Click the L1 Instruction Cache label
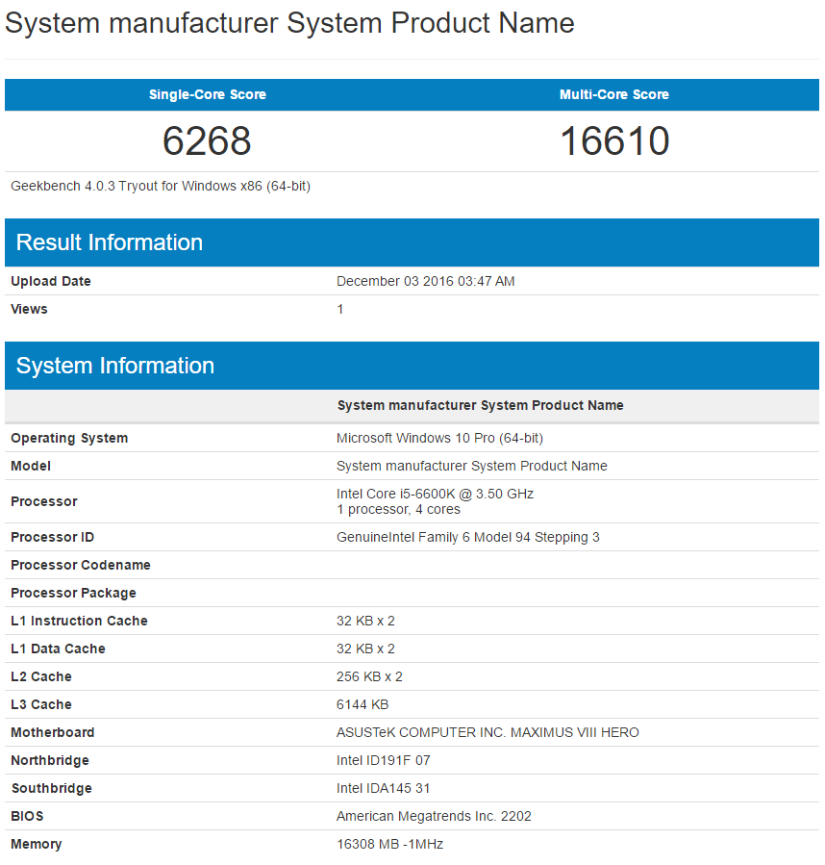Image resolution: width=825 pixels, height=865 pixels. 80,622
